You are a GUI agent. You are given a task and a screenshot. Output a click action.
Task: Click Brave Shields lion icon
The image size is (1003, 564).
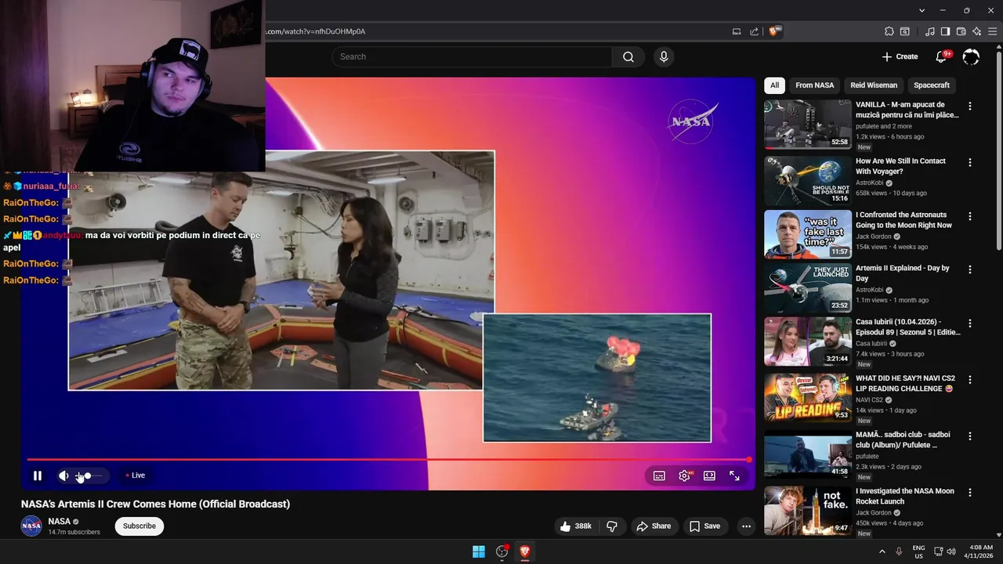tap(774, 31)
